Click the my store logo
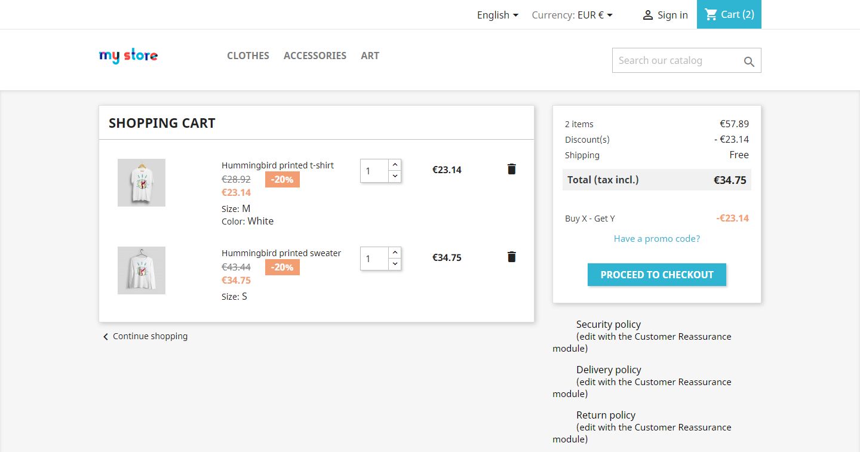Screen dimensions: 860x452 (x=128, y=56)
